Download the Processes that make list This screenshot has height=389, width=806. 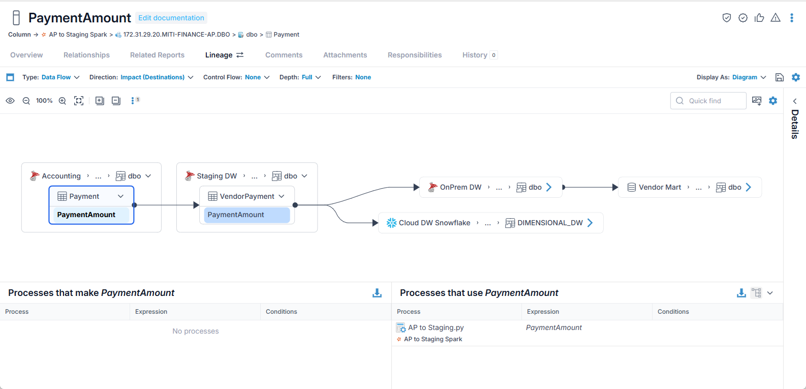[377, 293]
